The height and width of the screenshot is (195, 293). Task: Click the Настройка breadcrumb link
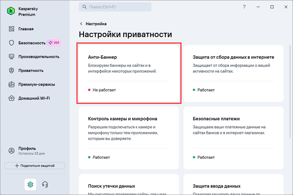tap(96, 24)
